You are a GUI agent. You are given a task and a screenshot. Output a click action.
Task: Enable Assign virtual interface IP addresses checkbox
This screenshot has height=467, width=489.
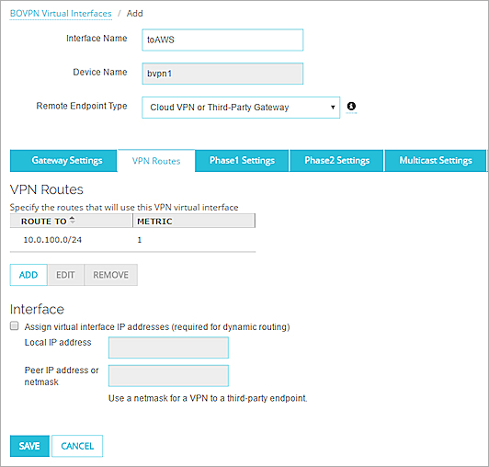click(15, 326)
